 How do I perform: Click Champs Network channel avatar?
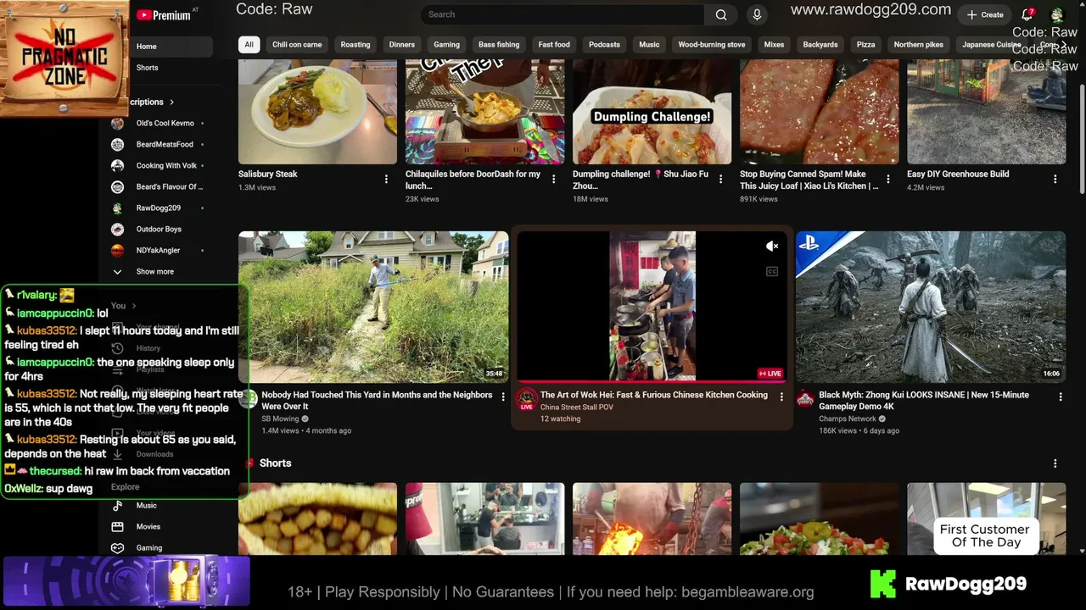pyautogui.click(x=805, y=399)
